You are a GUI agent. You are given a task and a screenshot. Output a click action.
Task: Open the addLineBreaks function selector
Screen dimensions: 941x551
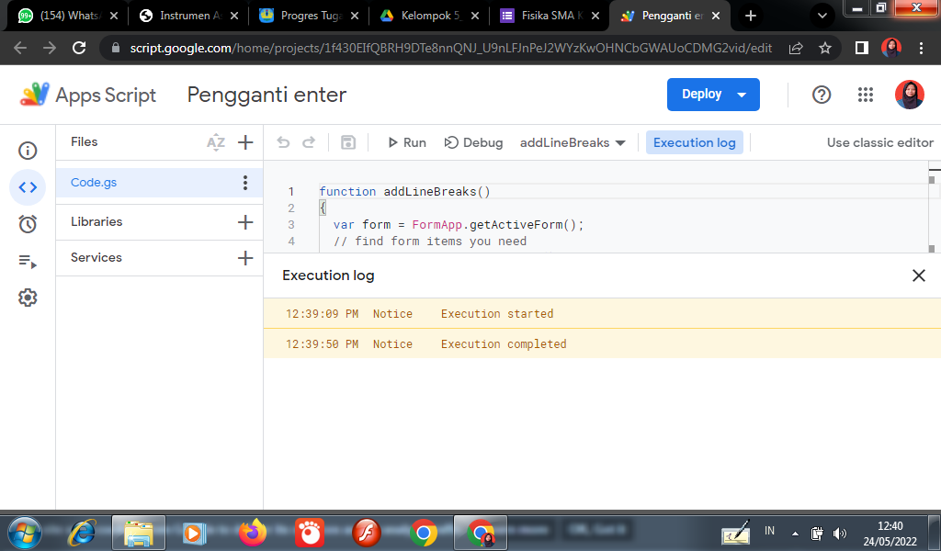[572, 142]
